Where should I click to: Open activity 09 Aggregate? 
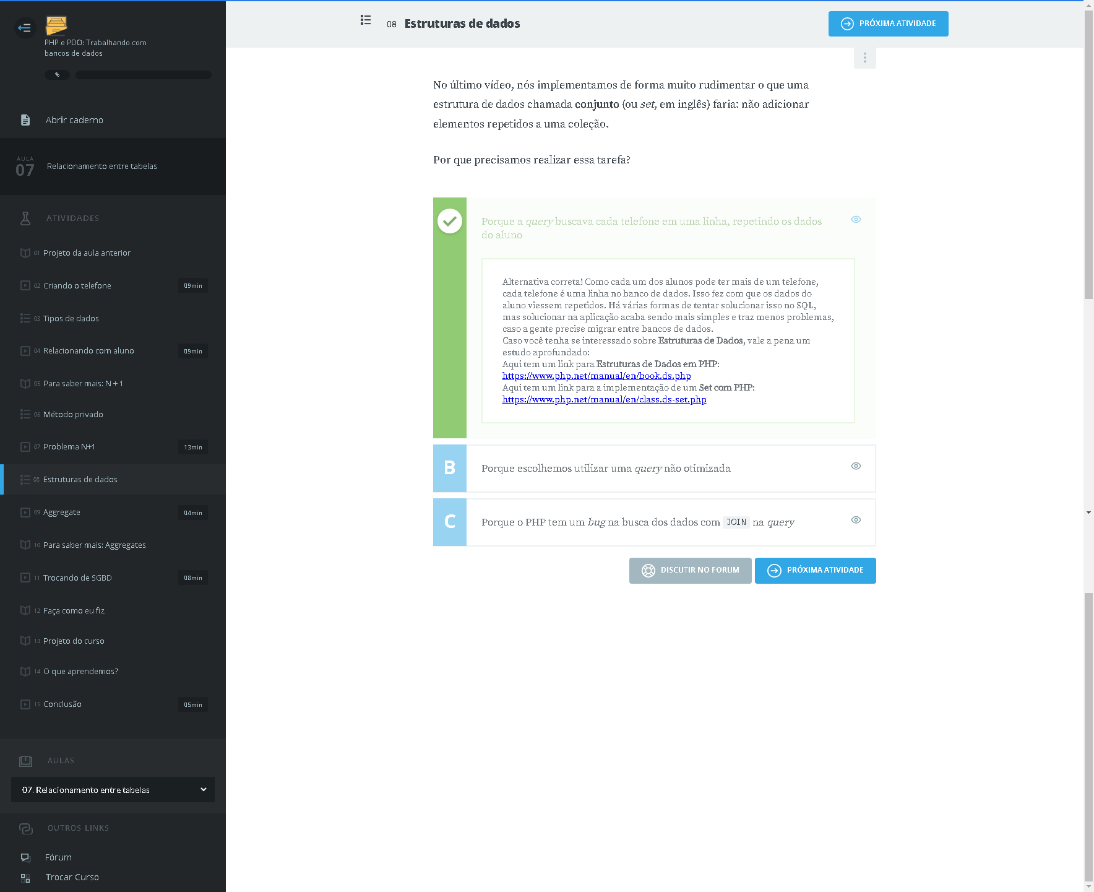pyautogui.click(x=62, y=513)
